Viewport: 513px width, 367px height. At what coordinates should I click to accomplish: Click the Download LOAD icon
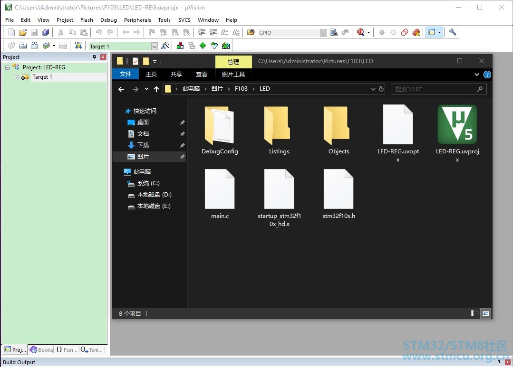78,46
